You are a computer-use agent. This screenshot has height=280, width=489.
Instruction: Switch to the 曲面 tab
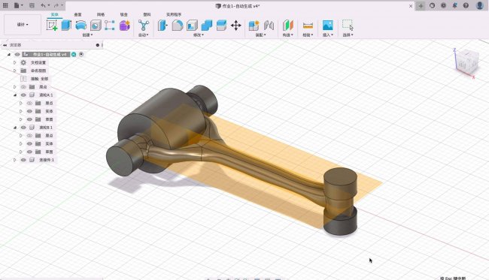(x=77, y=14)
